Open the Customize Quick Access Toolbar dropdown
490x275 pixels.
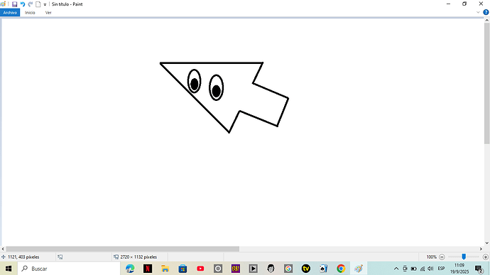click(x=45, y=5)
